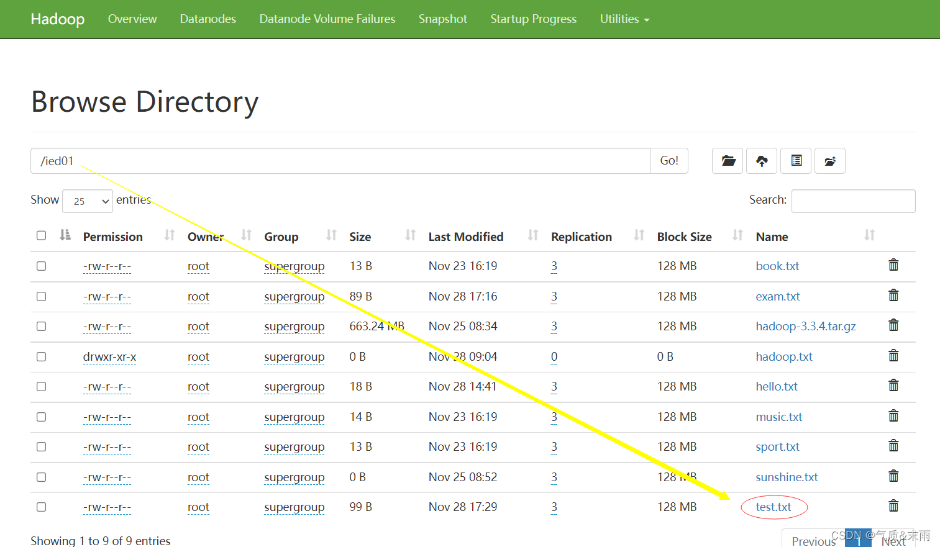The width and height of the screenshot is (940, 547).
Task: Check the music.txt row checkbox
Action: point(41,417)
